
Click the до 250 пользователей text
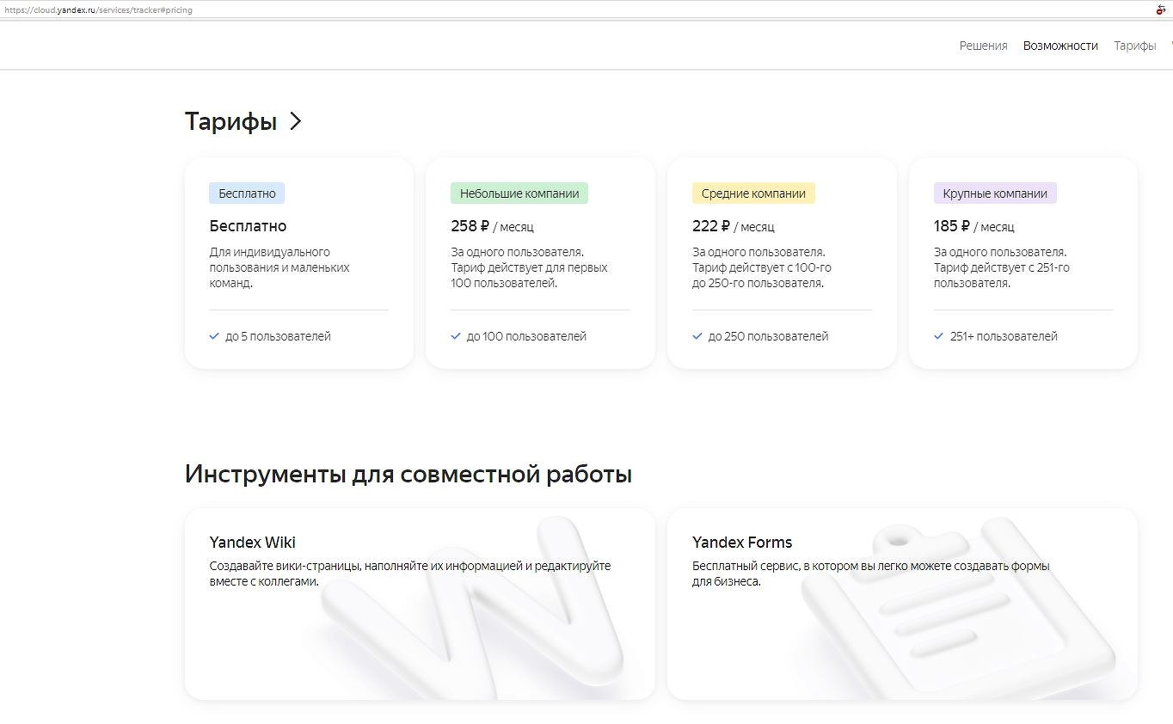click(768, 336)
